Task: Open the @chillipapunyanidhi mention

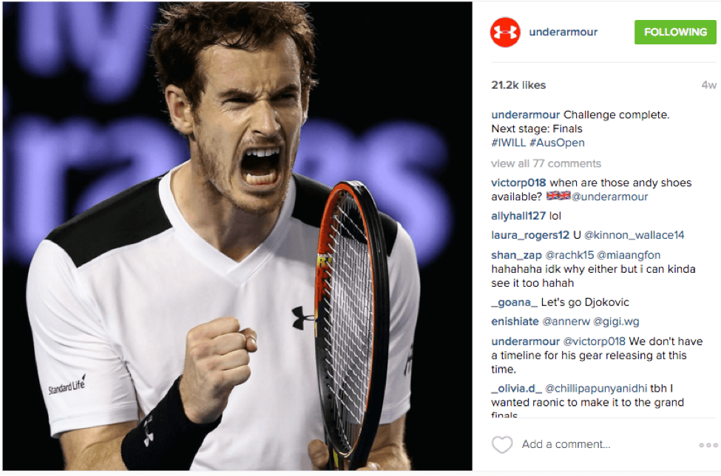Action: (x=596, y=389)
